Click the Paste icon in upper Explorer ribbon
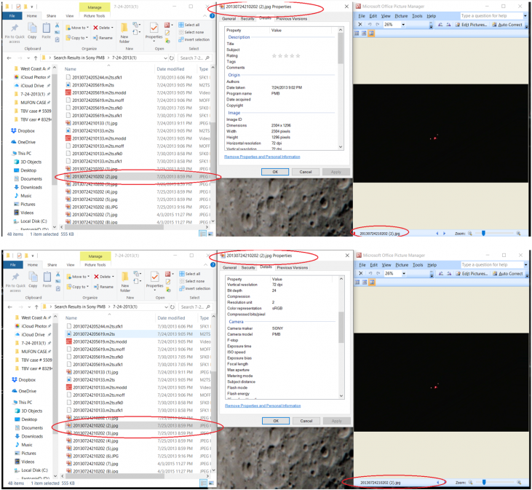 click(x=47, y=28)
